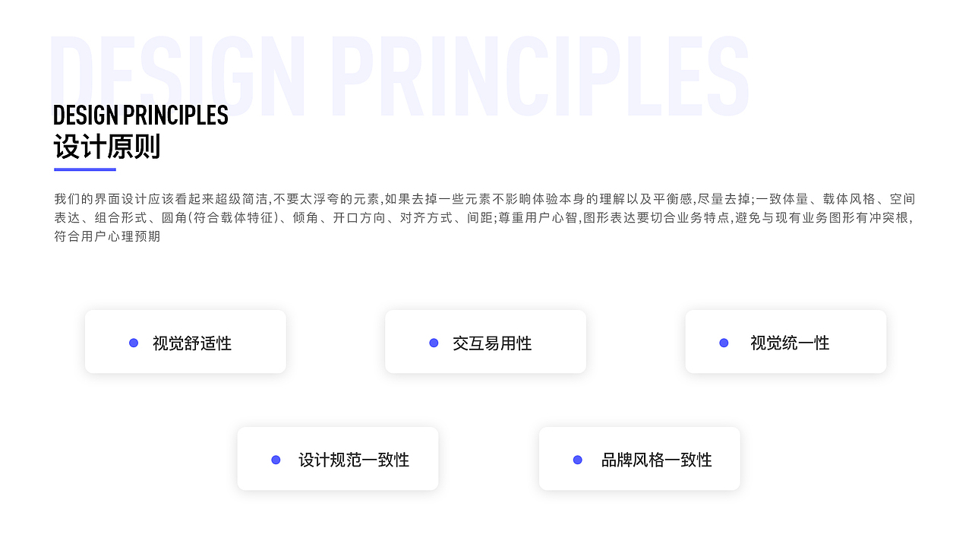Click the black DESIGN PRINCIPLES heading
The width and height of the screenshot is (972, 547).
click(140, 115)
